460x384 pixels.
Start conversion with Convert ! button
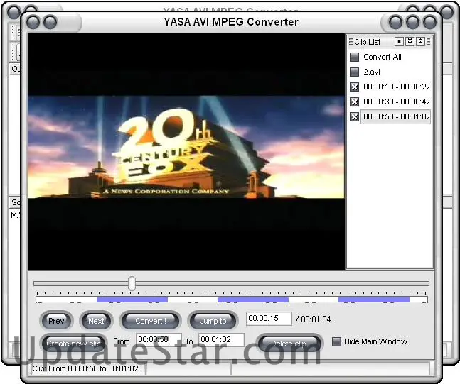tap(151, 321)
